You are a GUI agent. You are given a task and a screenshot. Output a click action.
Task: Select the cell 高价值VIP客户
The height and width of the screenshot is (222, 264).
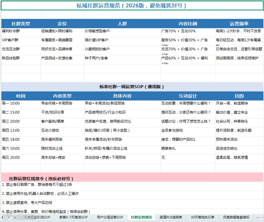tap(122, 42)
